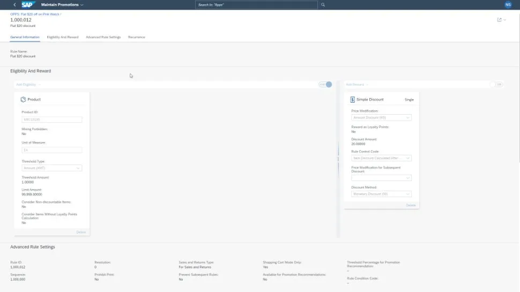Click the Product box icon

[x=23, y=99]
